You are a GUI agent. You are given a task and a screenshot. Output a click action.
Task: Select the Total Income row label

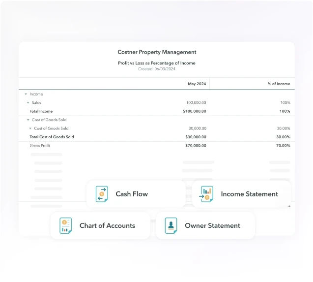41,111
